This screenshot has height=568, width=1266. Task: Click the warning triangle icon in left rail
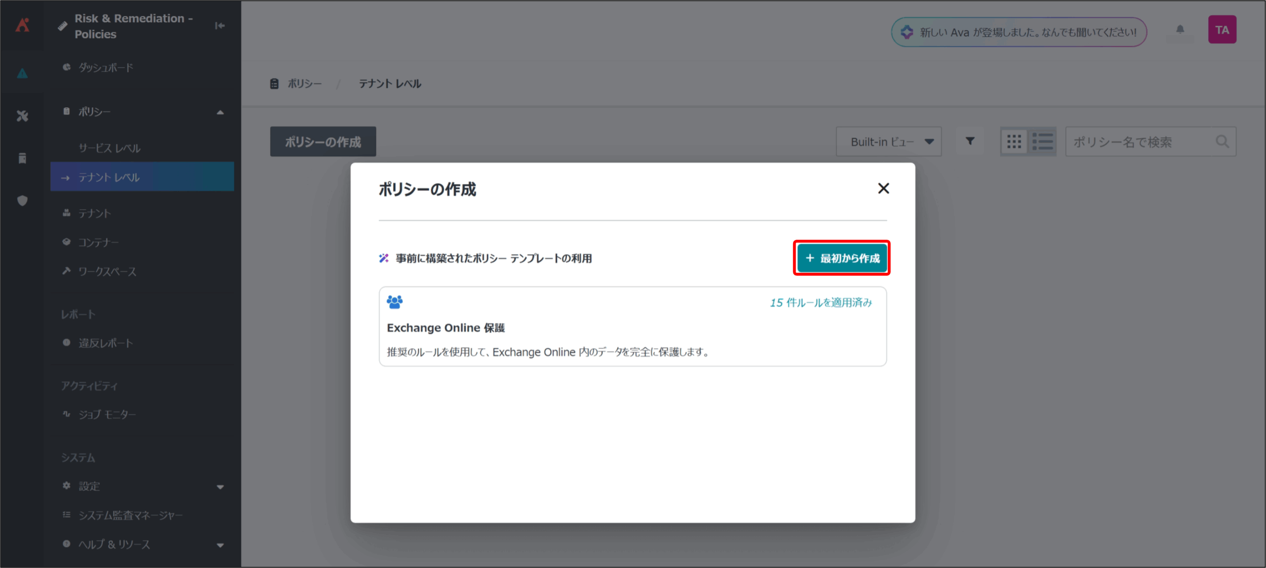(x=22, y=74)
